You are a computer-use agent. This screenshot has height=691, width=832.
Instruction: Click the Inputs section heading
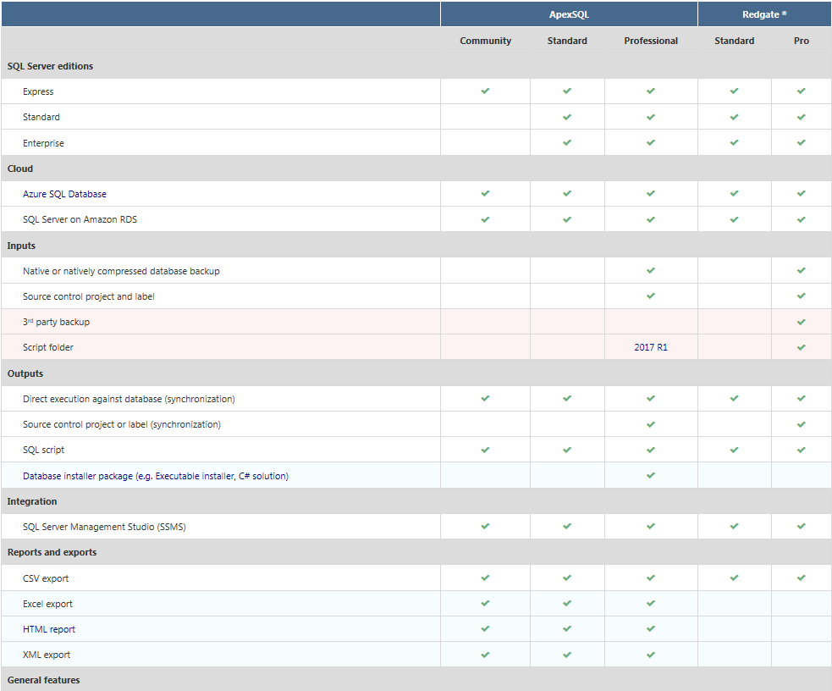point(21,246)
